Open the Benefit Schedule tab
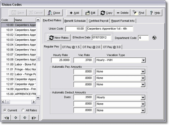The height and width of the screenshot is (125, 169). coord(75,21)
